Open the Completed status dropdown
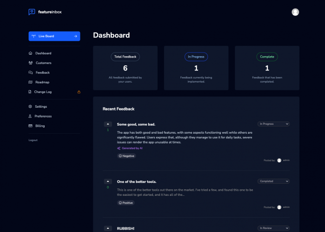325x232 pixels. (x=273, y=181)
